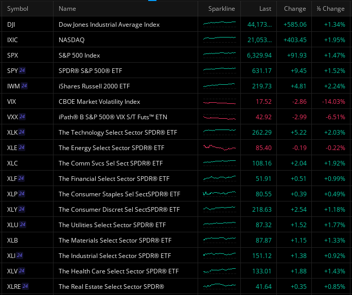Click The Energy Select Sector SPDR name
This screenshot has width=352, height=295.
point(111,147)
